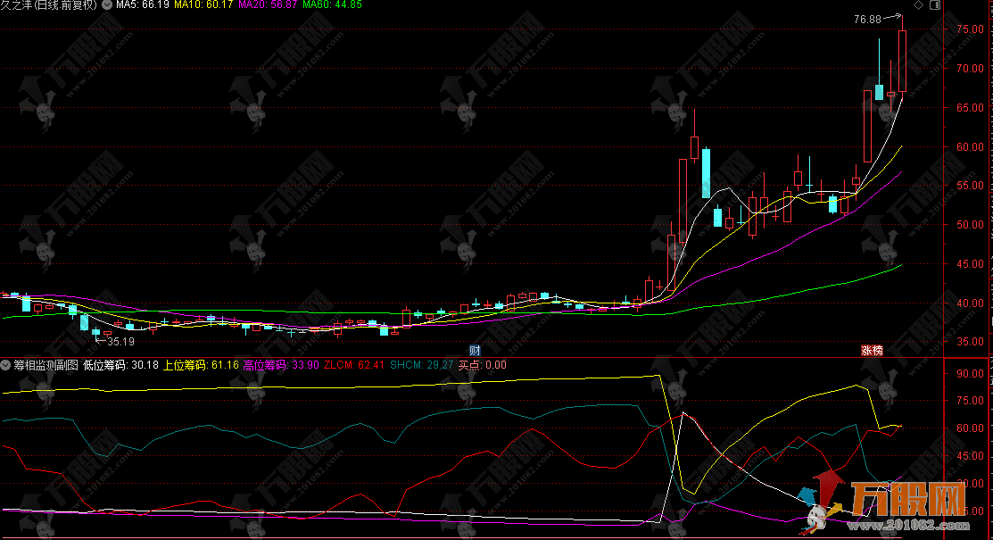The width and height of the screenshot is (993, 540).
Task: Click the diamond marker icon at top right
Action: (x=918, y=5)
